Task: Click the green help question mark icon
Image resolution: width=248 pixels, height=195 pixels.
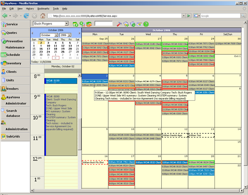Action: (x=146, y=24)
